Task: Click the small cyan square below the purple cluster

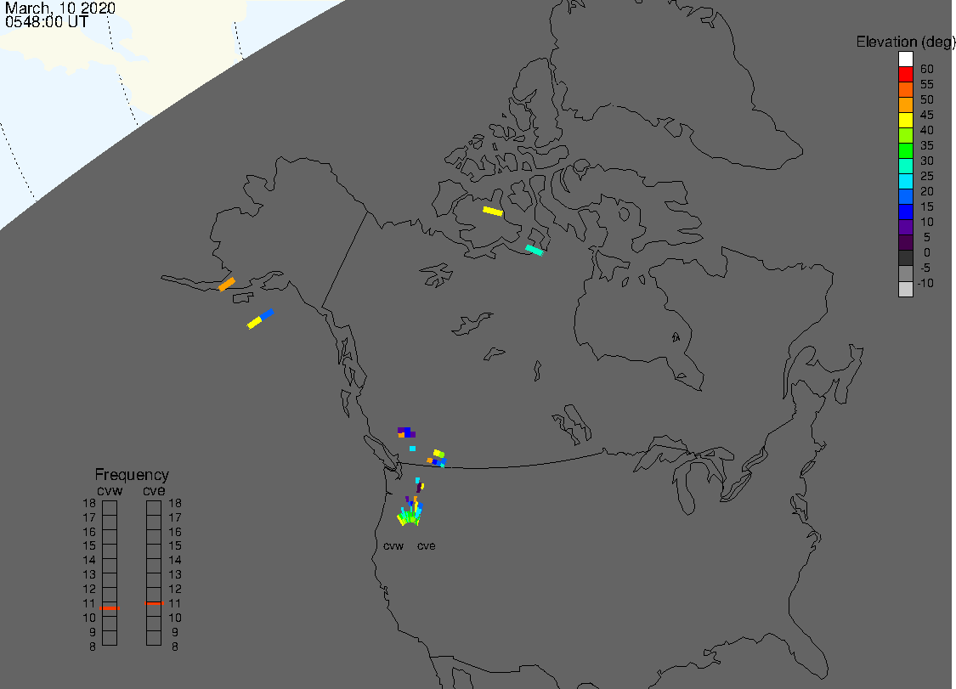Action: [x=413, y=449]
